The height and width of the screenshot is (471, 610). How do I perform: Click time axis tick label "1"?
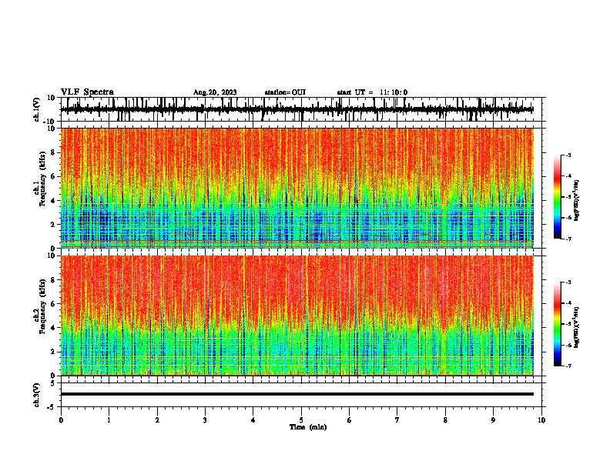click(x=109, y=420)
